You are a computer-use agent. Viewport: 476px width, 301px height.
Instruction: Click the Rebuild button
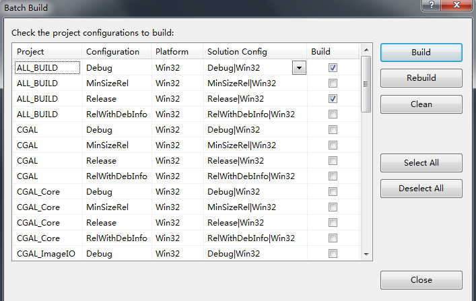421,78
